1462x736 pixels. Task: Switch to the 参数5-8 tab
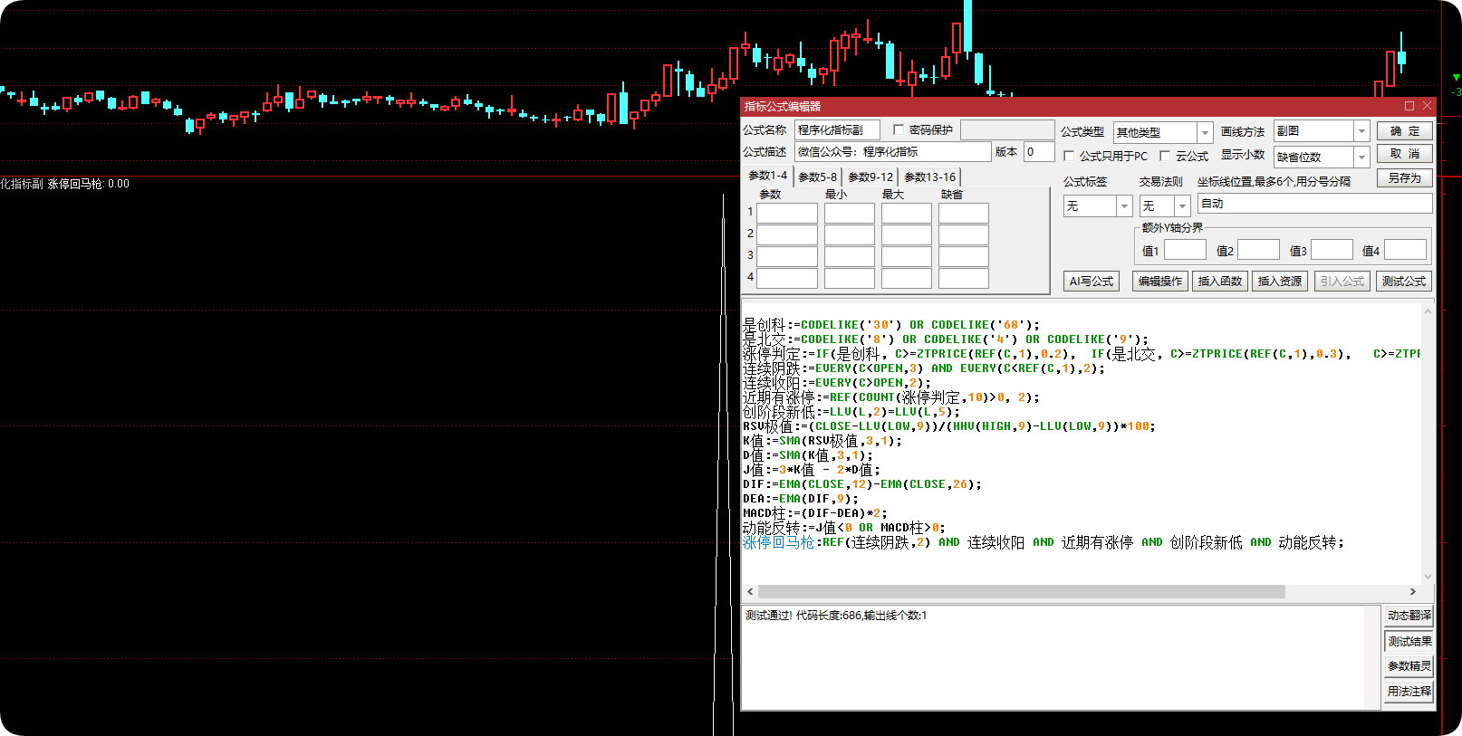(818, 177)
